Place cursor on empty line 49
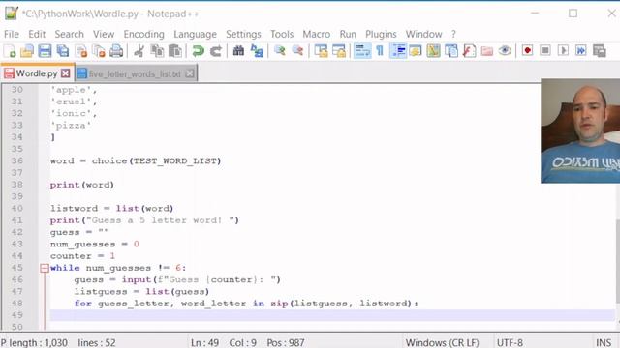The image size is (620, 348). click(332, 315)
